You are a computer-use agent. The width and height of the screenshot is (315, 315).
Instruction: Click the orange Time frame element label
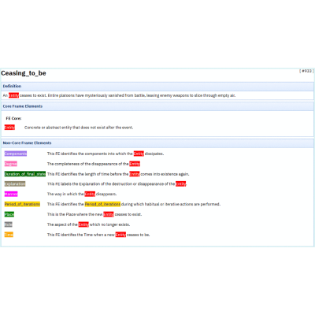pos(9,235)
